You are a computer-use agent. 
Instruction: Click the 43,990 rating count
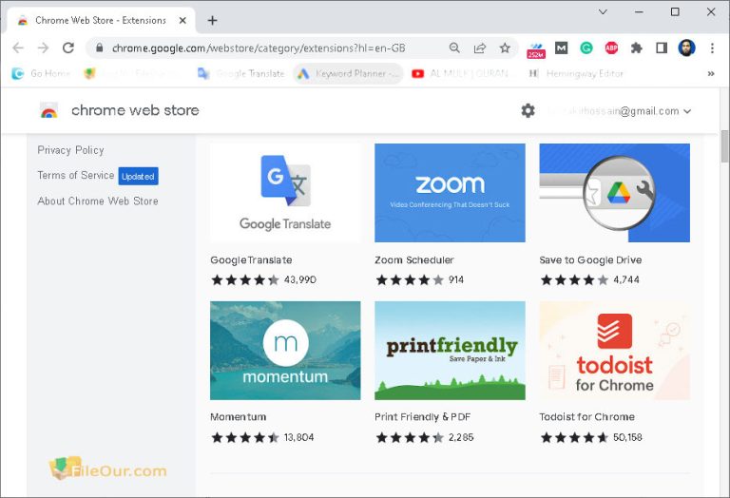(300, 279)
